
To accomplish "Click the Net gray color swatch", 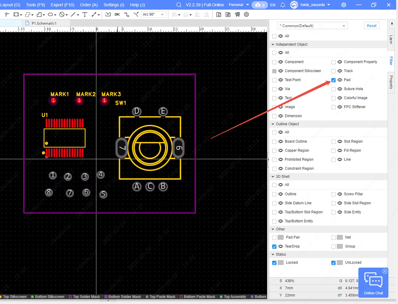I will coord(340,237).
